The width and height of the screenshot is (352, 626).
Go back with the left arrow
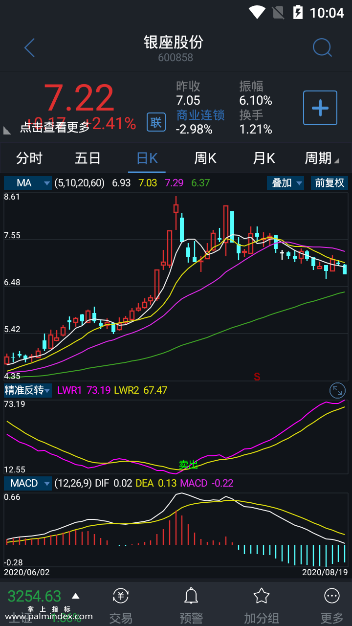click(x=29, y=48)
